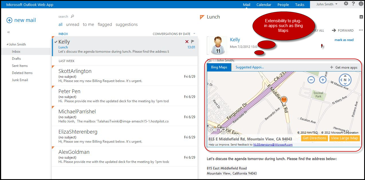Open the Sent Items folder
Image resolution: width=365 pixels, height=180 pixels.
pyautogui.click(x=20, y=66)
